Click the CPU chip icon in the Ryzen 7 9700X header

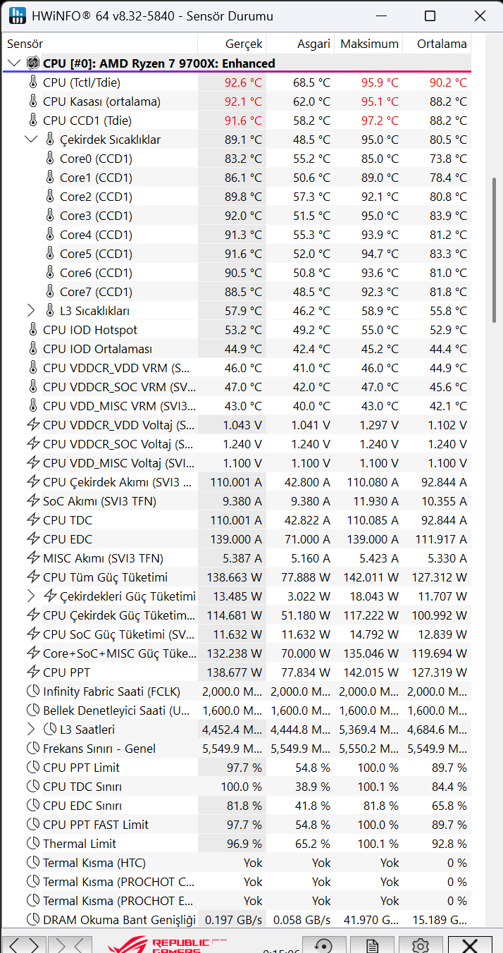(33, 63)
